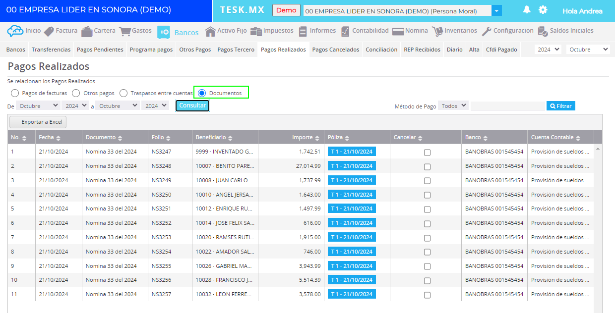Open notifications bell icon
This screenshot has height=313, width=615.
tap(527, 10)
